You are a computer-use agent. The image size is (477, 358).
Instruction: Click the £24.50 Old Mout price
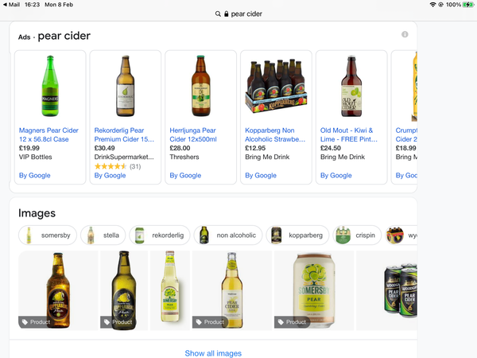click(x=331, y=148)
